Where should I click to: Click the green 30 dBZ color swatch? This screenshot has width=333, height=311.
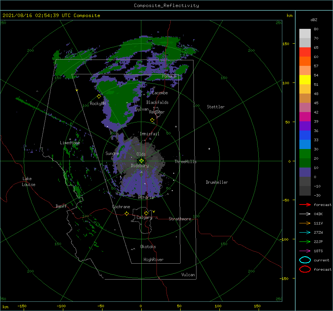point(305,153)
